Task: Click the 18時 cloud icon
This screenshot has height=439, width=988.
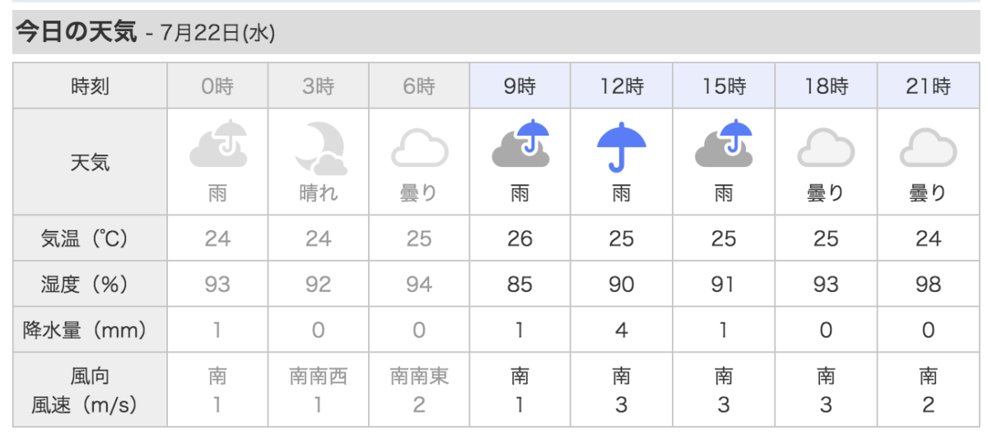Action: (826, 149)
